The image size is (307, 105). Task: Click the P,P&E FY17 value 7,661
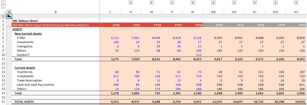pos(135,38)
